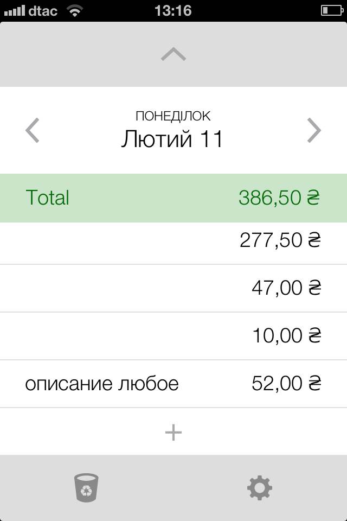Tap the 13:16 clock in status bar

(173, 10)
